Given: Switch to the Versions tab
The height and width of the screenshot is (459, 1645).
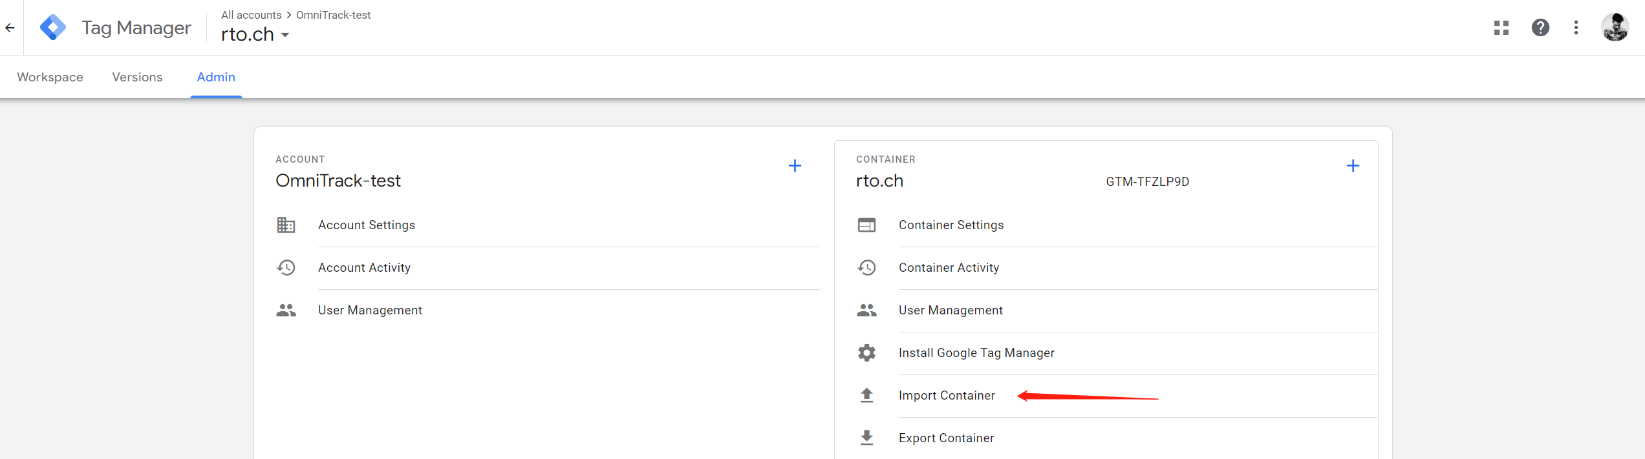Looking at the screenshot, I should [137, 77].
